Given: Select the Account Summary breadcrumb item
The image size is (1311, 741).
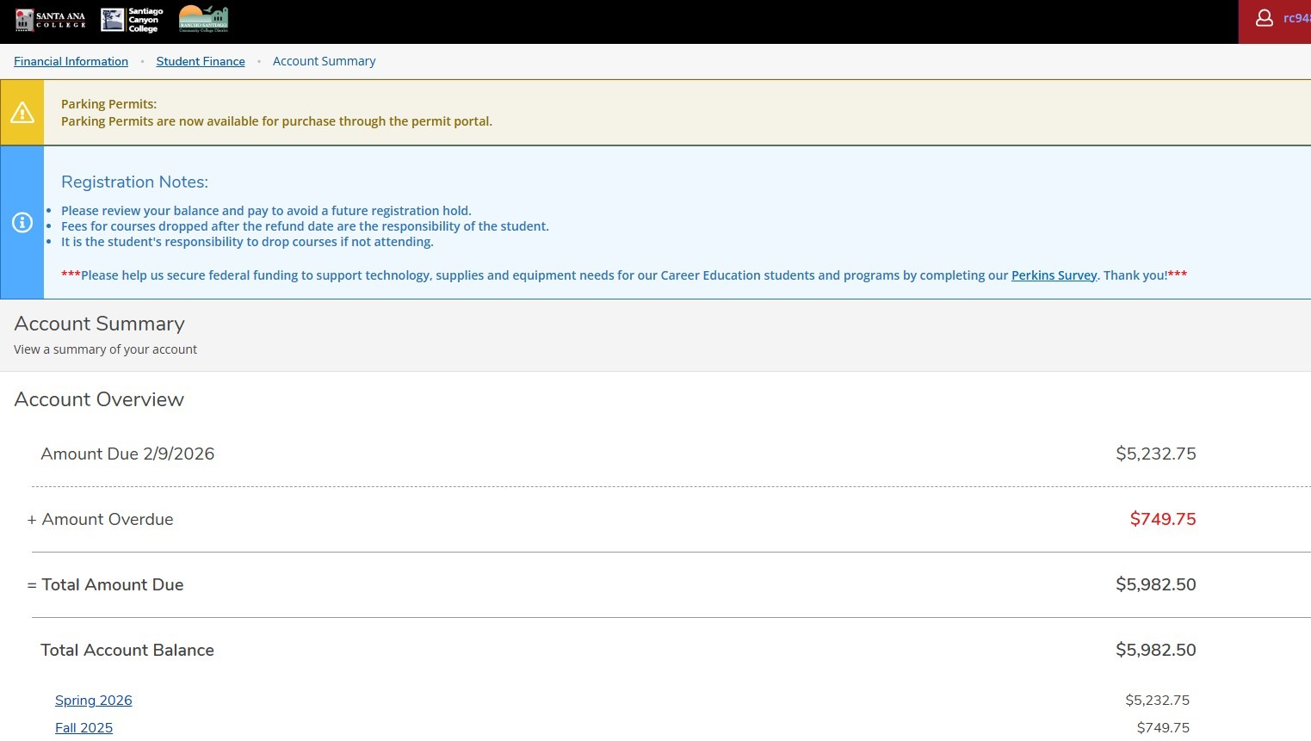Looking at the screenshot, I should 324,61.
